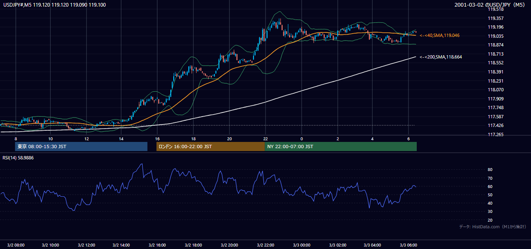Click hour label 18 under the price chart
Screen dimensions: 531x249
tap(194, 139)
